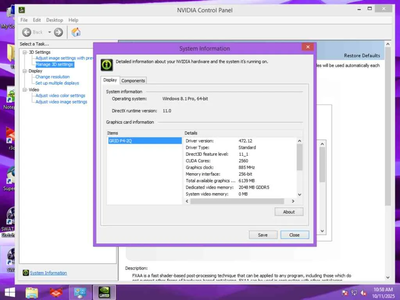Select Manage 3D settings in the tree

[55, 64]
